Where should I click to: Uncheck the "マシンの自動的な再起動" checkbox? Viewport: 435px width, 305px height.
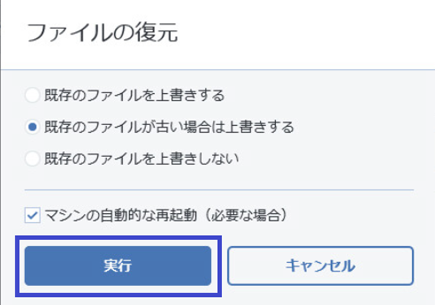(x=32, y=216)
